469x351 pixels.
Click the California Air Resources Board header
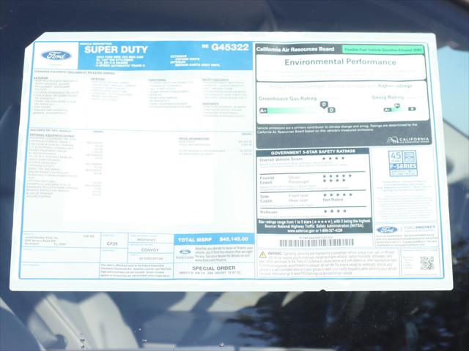point(295,49)
